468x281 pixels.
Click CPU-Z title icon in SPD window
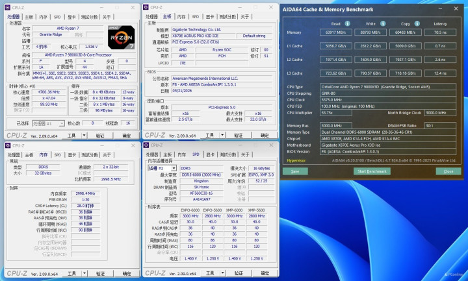pos(146,145)
